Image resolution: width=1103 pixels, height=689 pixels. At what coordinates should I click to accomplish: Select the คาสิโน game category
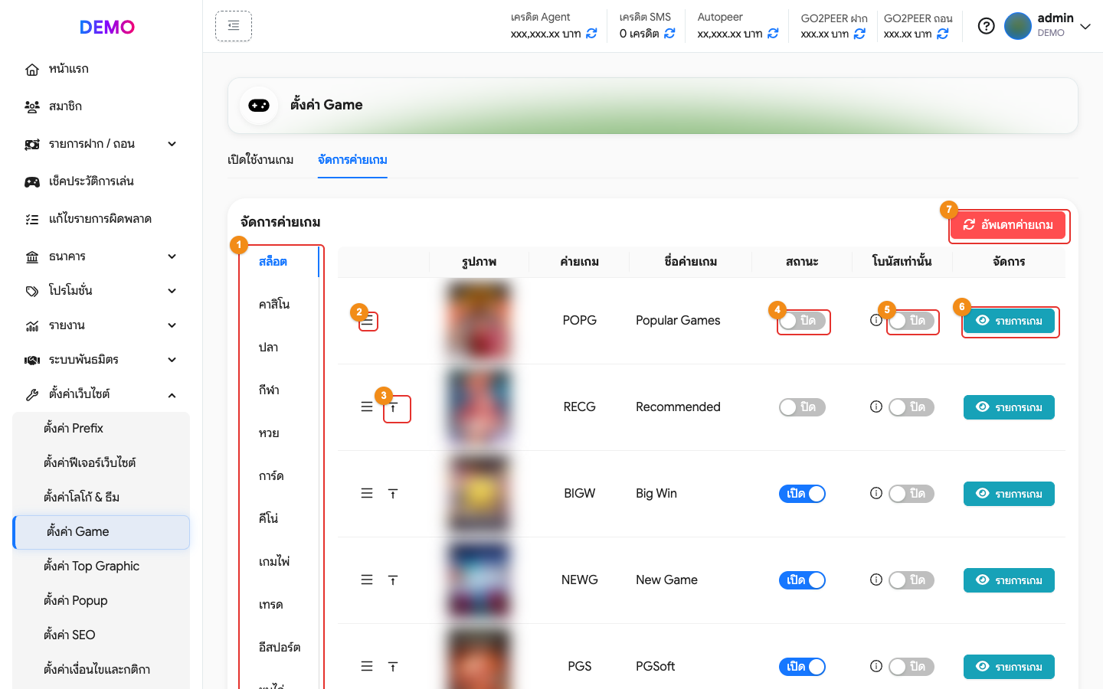point(274,305)
